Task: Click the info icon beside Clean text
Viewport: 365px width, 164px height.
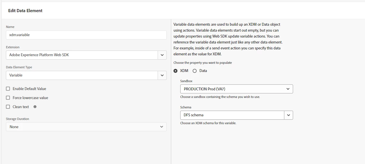Action: 35,107
